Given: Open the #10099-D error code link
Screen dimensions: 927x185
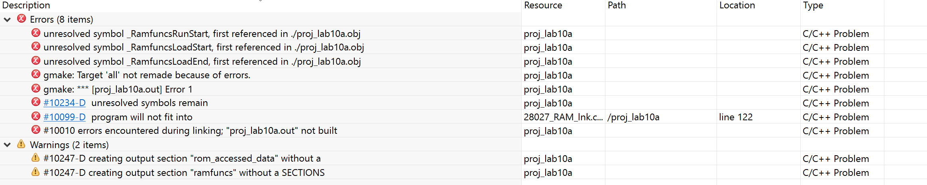Looking at the screenshot, I should tap(65, 117).
